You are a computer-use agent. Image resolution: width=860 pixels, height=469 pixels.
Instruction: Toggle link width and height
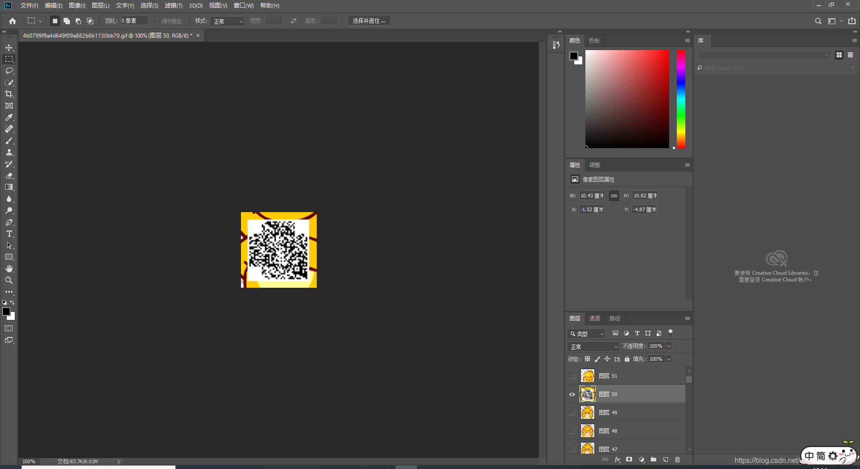(614, 196)
